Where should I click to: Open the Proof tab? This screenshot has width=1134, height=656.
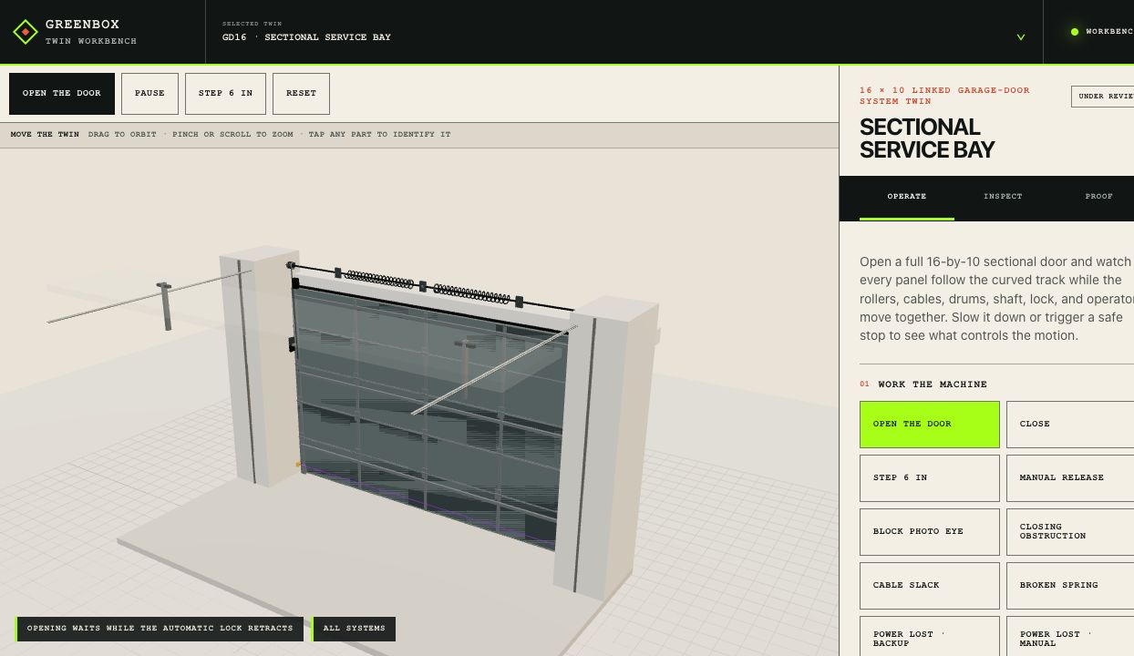coord(1098,197)
